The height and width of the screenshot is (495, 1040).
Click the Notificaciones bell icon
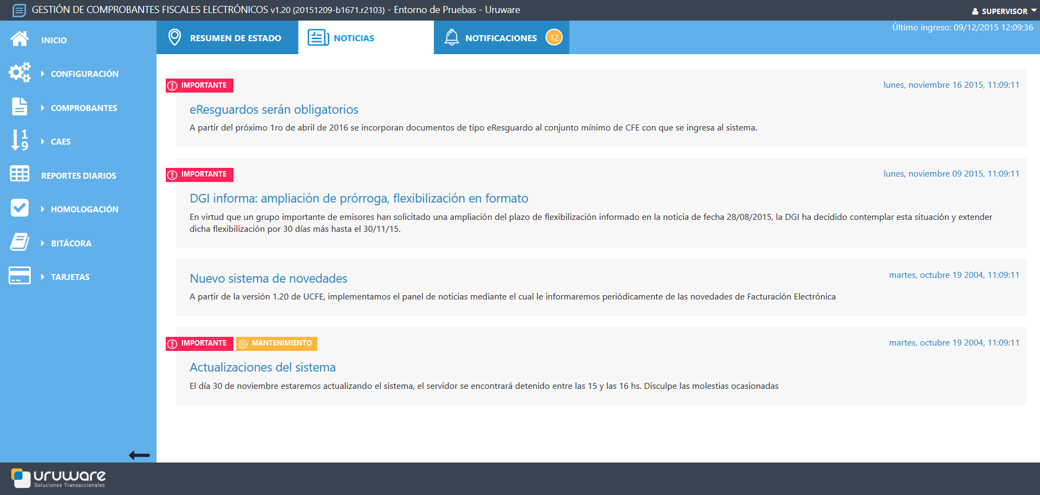452,37
